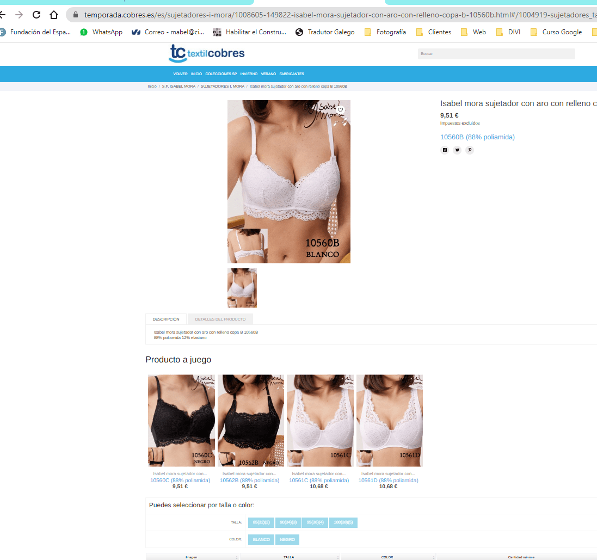Open Fundación del Espa bookmark
Image resolution: width=597 pixels, height=560 pixels.
pyautogui.click(x=35, y=32)
